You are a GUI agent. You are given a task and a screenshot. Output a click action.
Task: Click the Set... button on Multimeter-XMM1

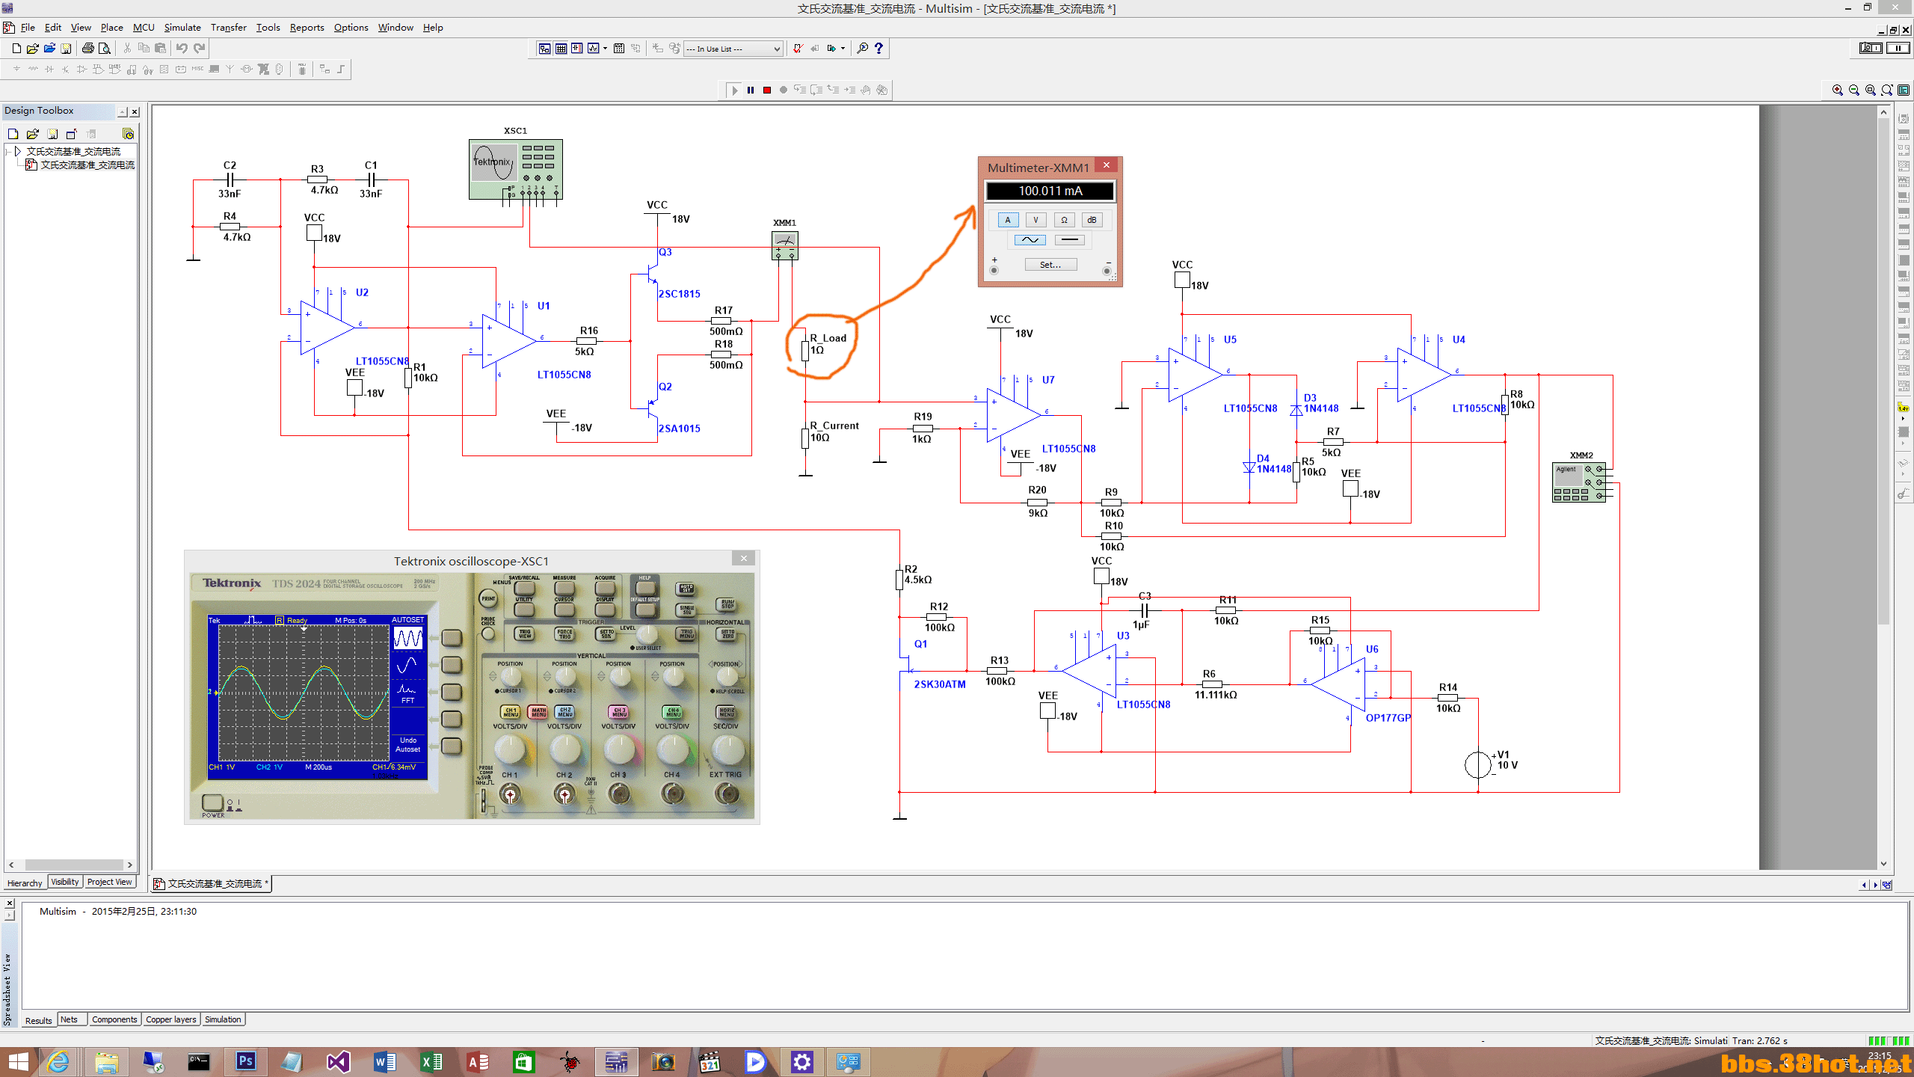1050,265
